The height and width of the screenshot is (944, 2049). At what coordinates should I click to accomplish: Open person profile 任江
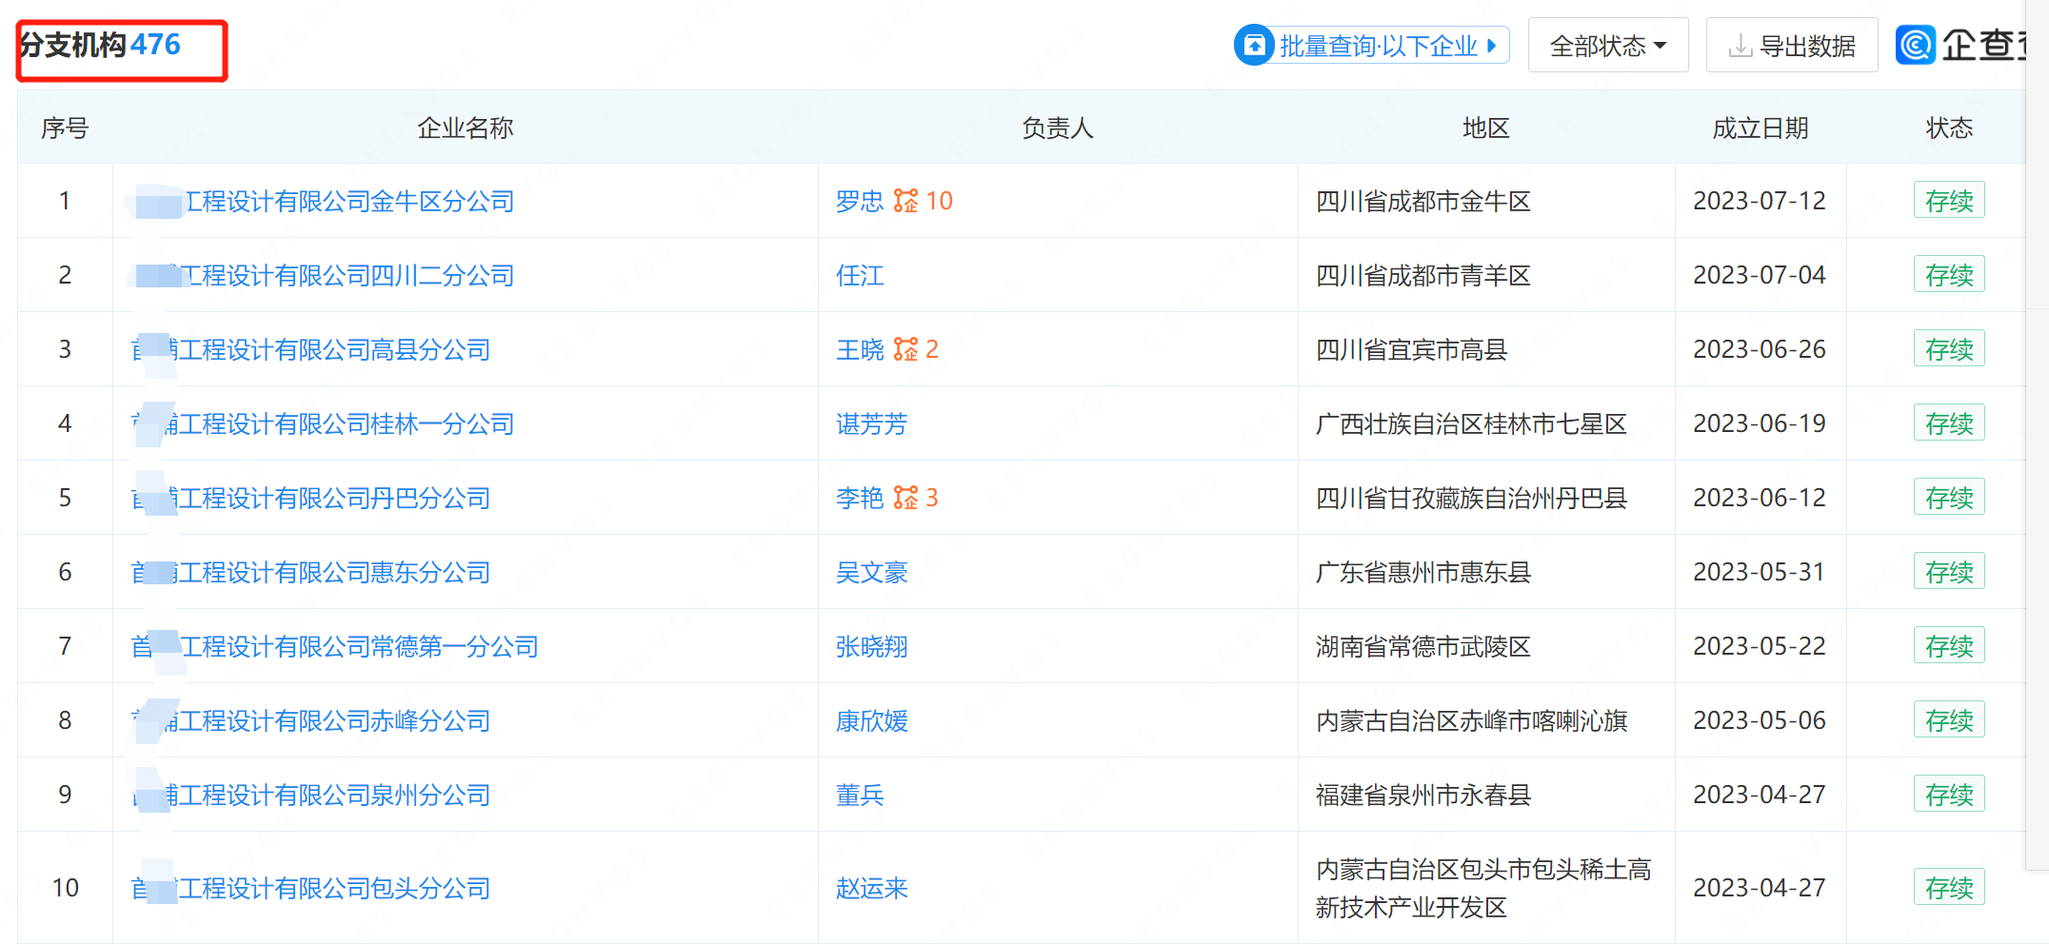tap(859, 275)
